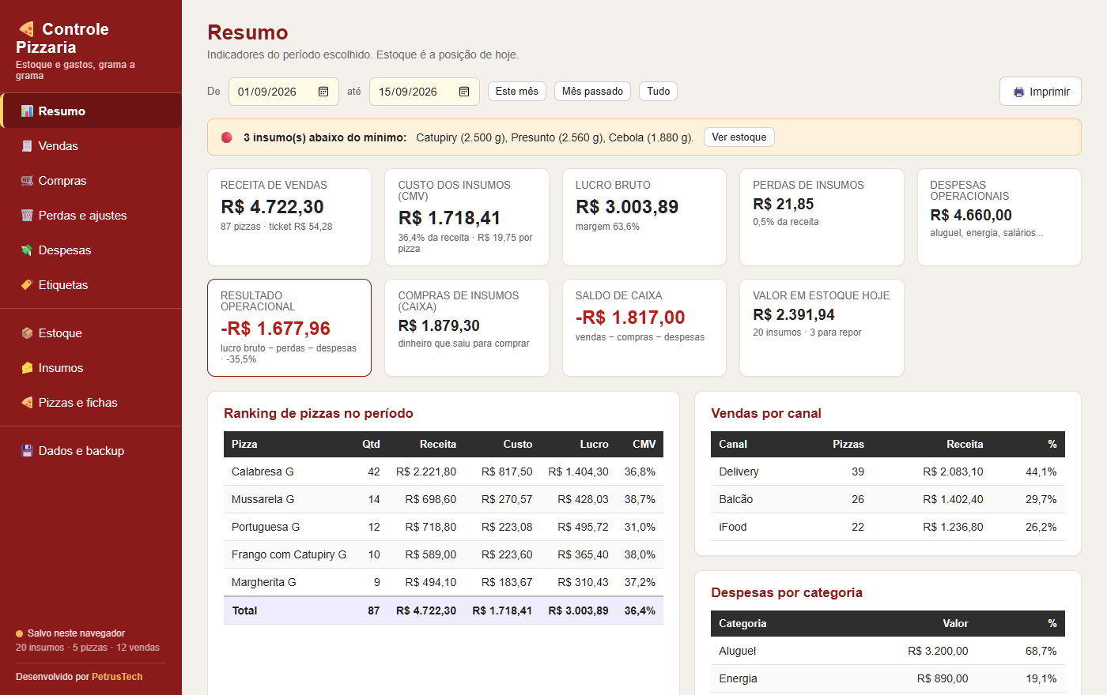Click the Aluguel expense category row
The width and height of the screenshot is (1107, 695).
(888, 651)
